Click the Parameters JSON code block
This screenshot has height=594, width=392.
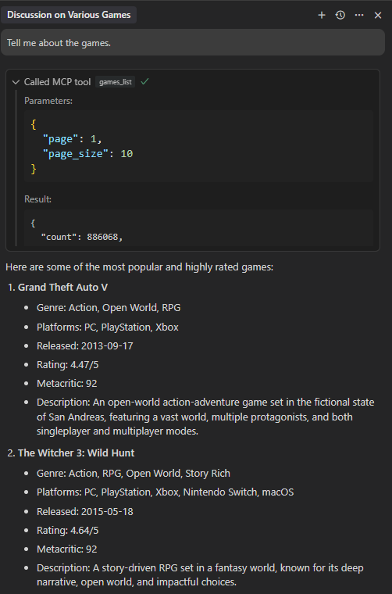coord(198,146)
